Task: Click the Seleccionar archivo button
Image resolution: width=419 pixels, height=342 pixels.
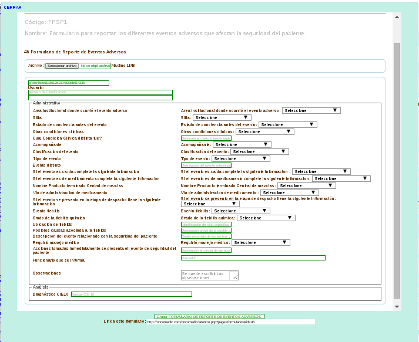Action: tap(62, 66)
